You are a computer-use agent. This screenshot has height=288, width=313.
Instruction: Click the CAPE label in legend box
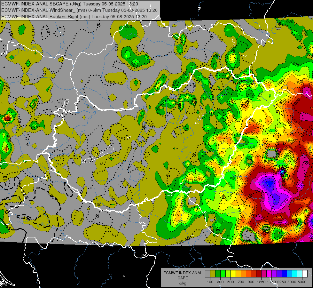coord(183,278)
